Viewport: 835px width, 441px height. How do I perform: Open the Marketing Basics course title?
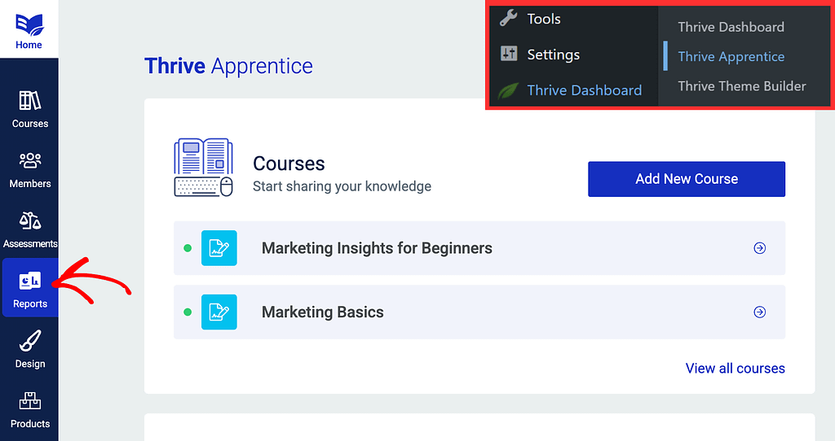(x=322, y=312)
